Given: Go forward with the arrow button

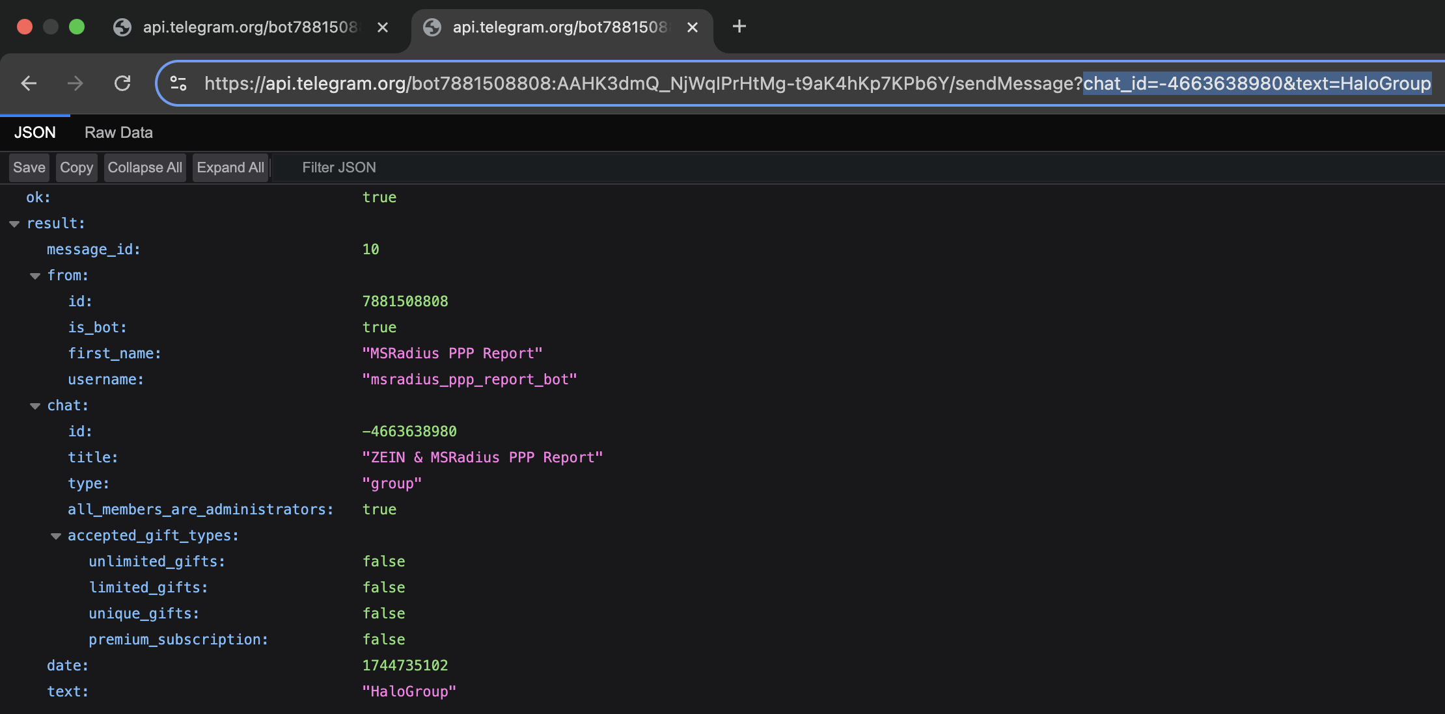Looking at the screenshot, I should 76,83.
